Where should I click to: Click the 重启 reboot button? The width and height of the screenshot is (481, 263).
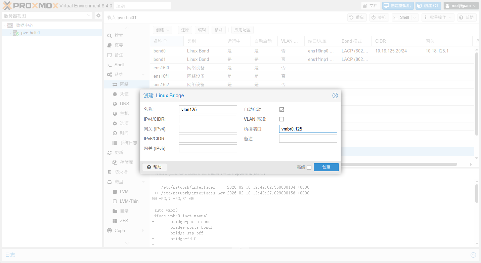(x=357, y=17)
